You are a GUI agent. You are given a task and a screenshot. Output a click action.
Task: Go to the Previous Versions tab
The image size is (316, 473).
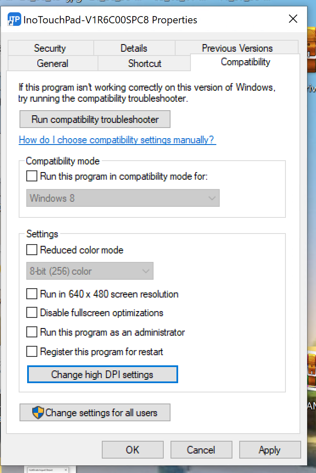pos(237,48)
